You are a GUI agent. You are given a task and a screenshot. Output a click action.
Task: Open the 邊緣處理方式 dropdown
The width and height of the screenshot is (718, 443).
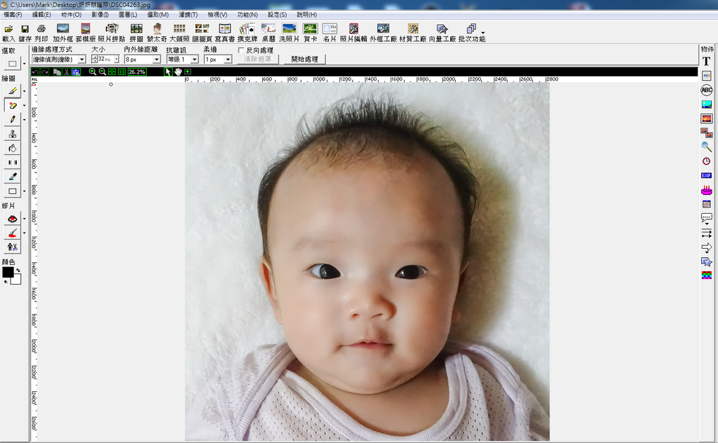pyautogui.click(x=81, y=60)
